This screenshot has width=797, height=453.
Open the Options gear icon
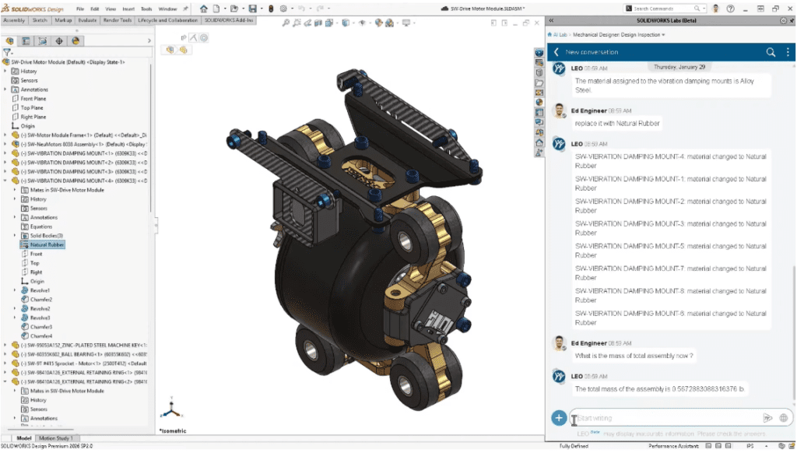[285, 8]
